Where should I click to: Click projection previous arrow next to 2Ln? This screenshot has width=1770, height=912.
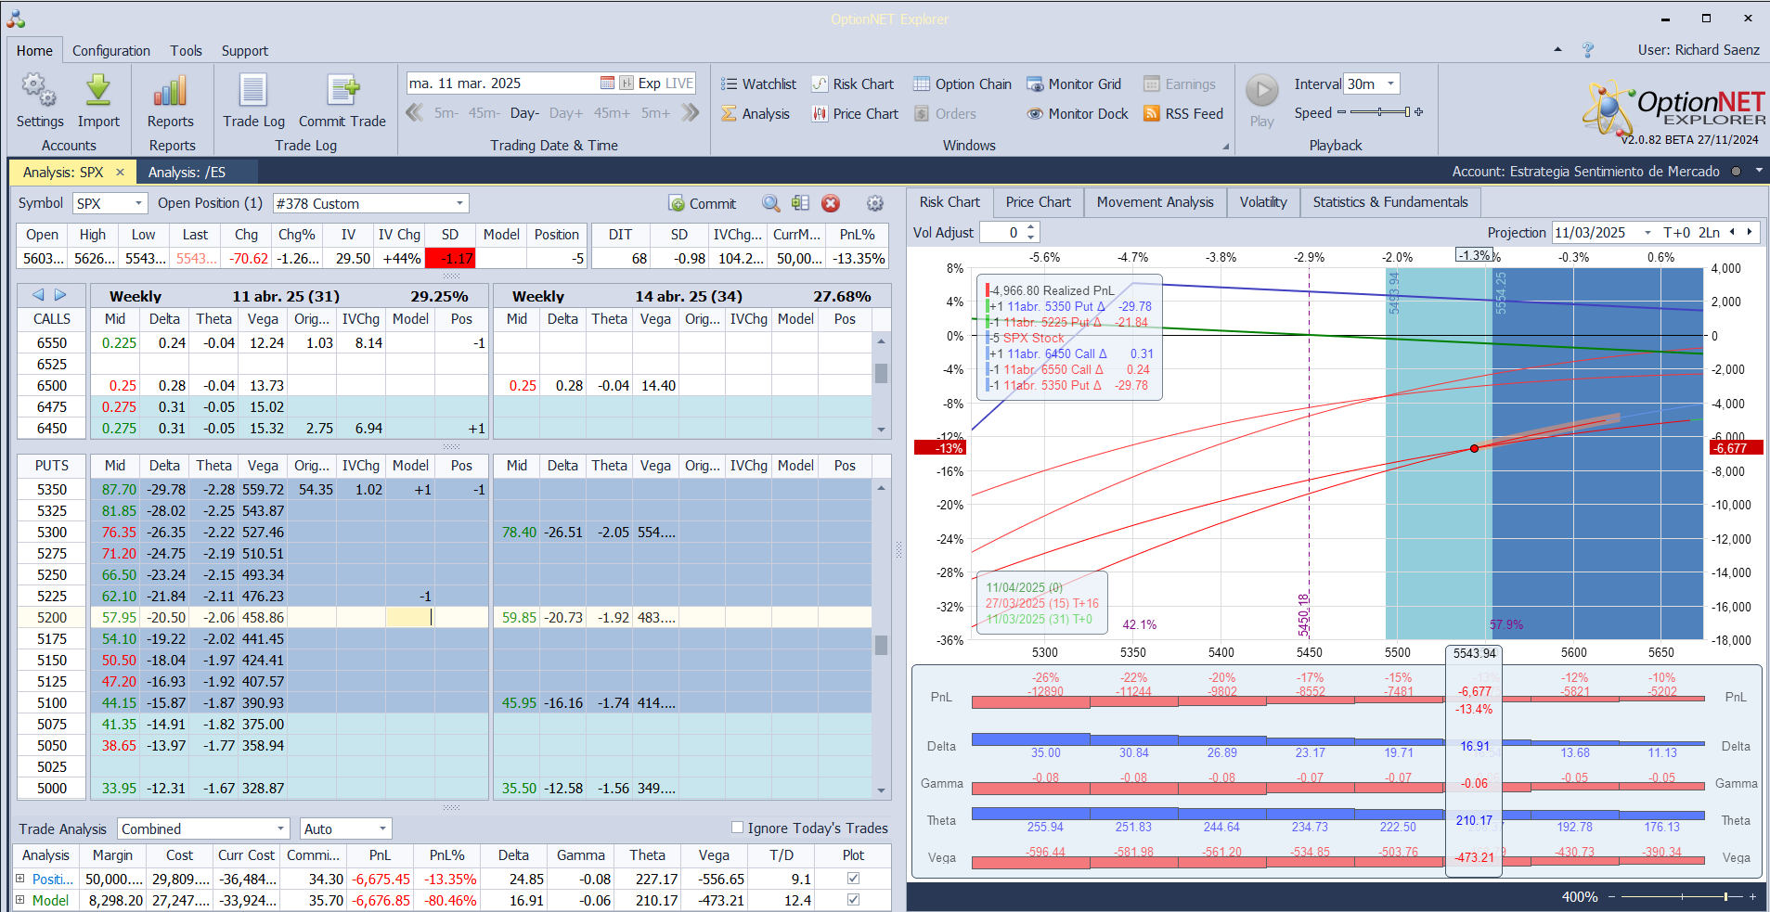click(1731, 232)
